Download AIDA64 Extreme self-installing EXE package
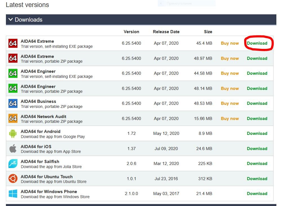The width and height of the screenshot is (282, 206). coord(257,43)
